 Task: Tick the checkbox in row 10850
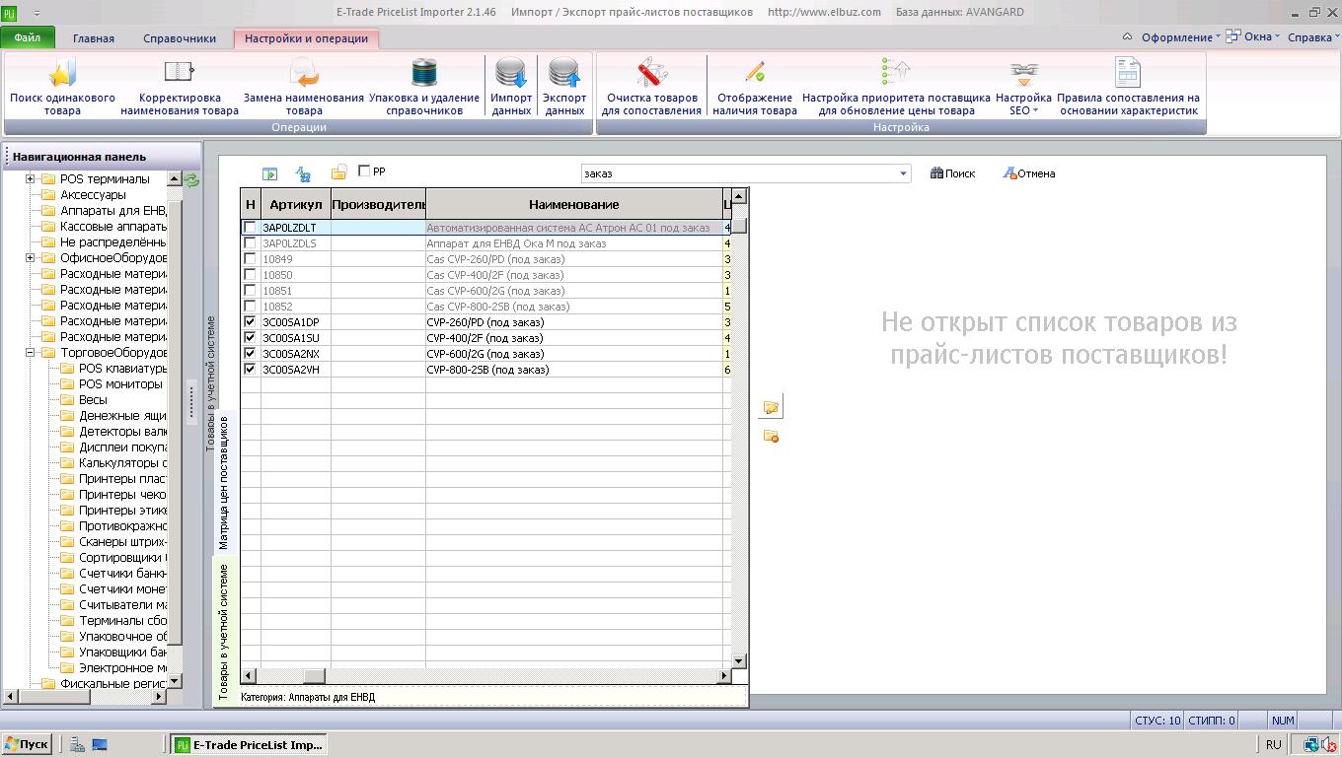point(250,275)
